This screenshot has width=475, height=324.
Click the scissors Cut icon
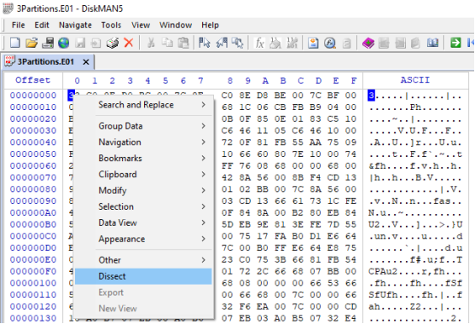(151, 43)
